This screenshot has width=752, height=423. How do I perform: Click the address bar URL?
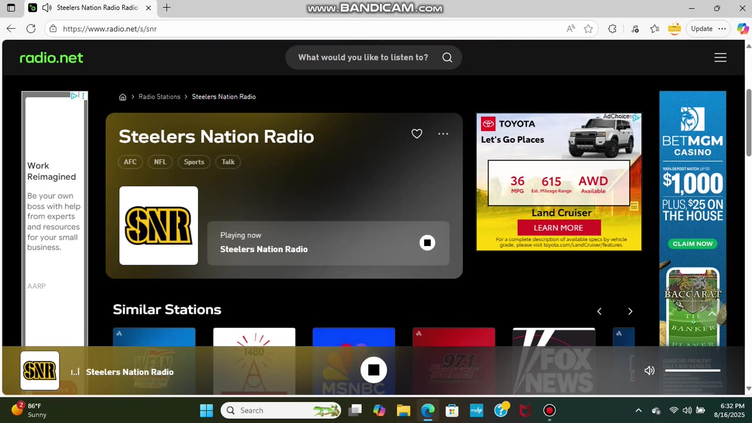pyautogui.click(x=110, y=29)
